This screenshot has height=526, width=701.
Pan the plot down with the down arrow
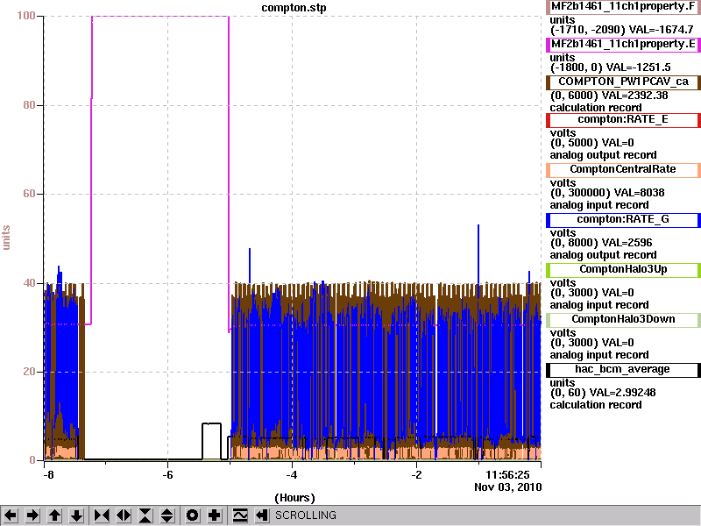[x=77, y=515]
